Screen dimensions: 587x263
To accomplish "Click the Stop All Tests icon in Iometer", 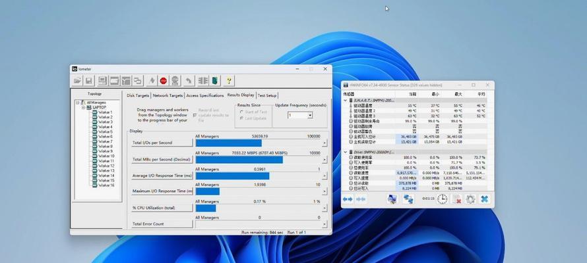I will tap(175, 81).
